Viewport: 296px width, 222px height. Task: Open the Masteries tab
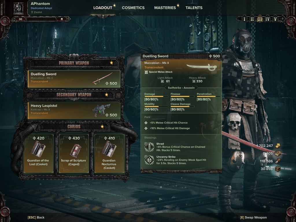[165, 8]
